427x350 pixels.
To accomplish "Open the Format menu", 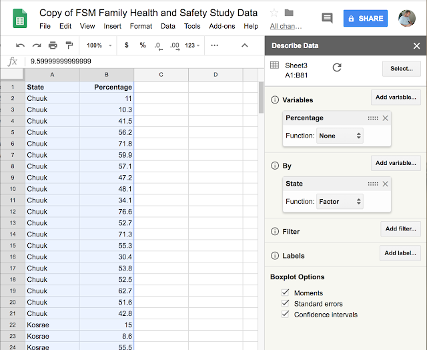I will (141, 27).
